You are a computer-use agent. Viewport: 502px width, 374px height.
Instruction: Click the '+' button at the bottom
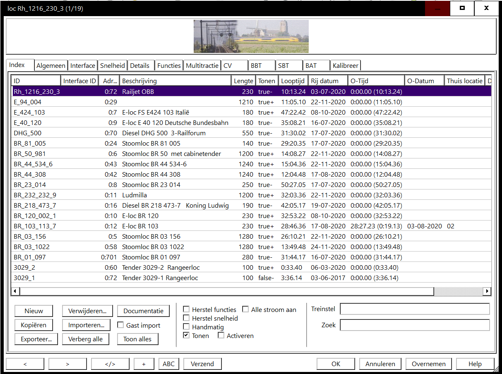(x=144, y=364)
